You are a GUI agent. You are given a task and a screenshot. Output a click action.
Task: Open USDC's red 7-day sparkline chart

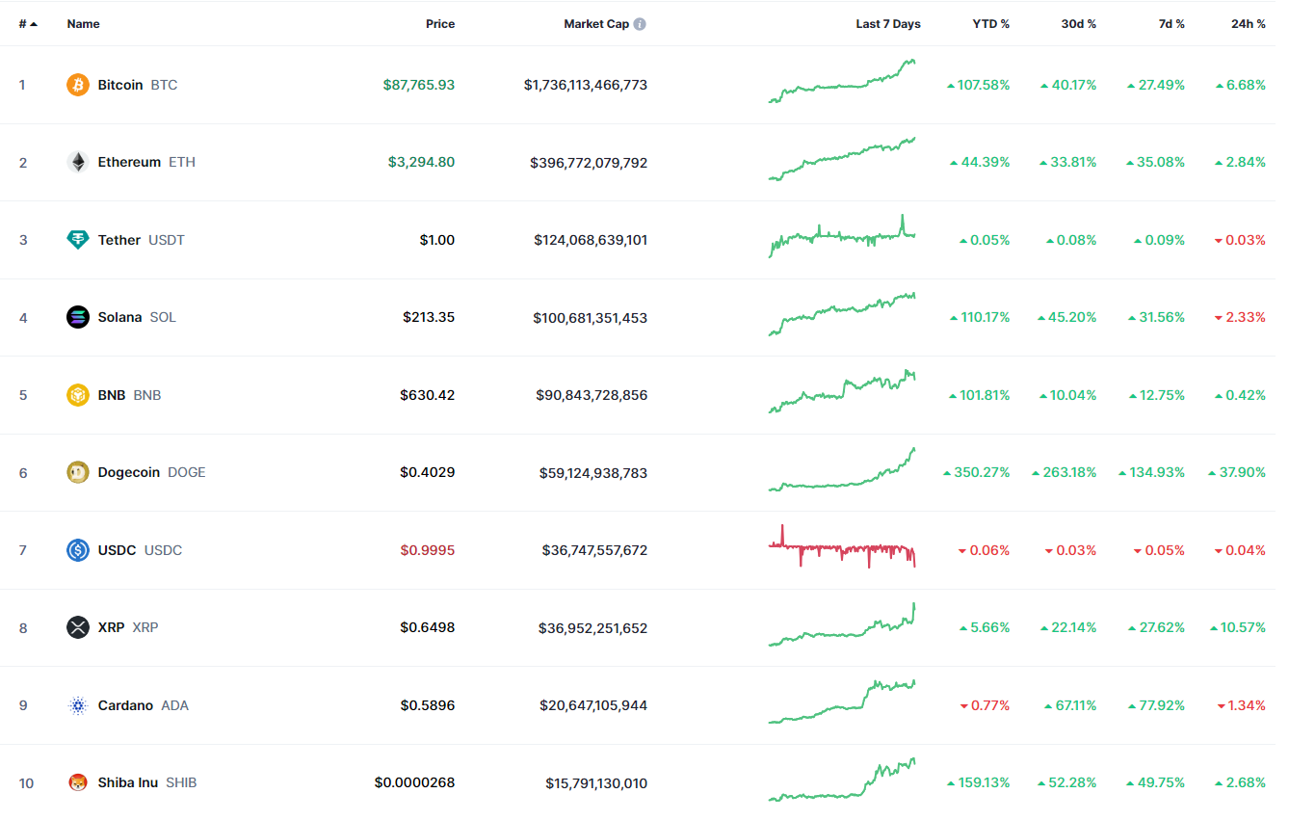(x=842, y=546)
